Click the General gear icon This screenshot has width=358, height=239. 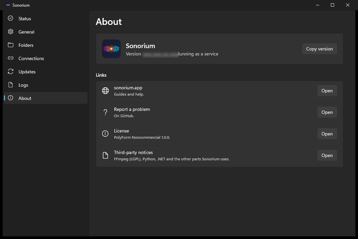(11, 32)
